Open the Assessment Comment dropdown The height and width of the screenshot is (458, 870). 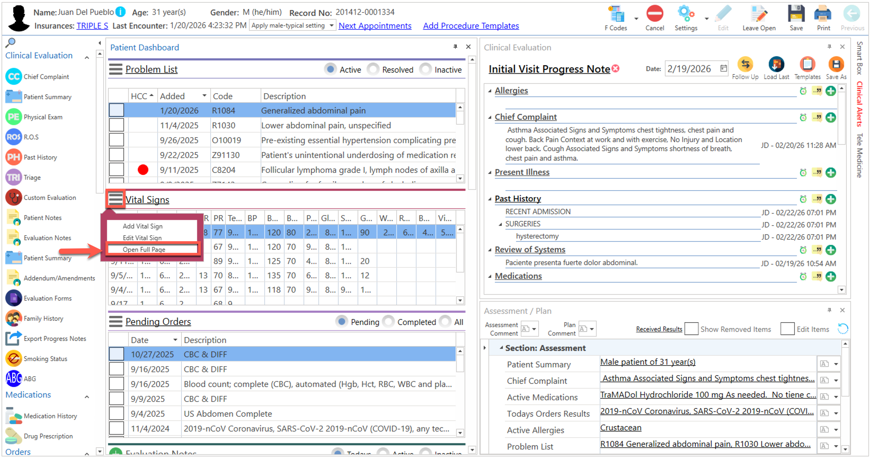tap(534, 329)
